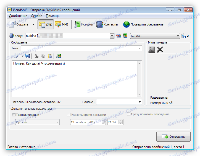This screenshot has height=156, width=200.
Task: Click Проверить обновление button
Action: 143,24
